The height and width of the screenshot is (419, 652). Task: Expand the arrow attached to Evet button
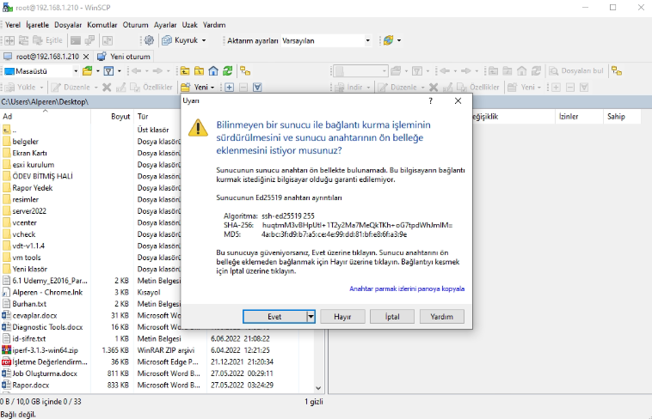click(311, 317)
